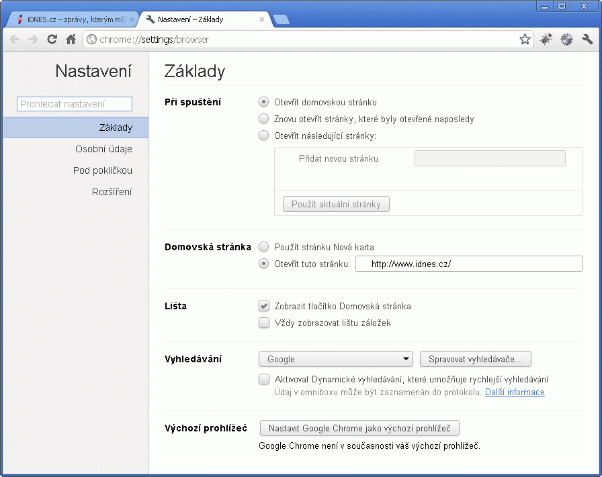Viewport: 602px width, 477px height.
Task: Open a new tab
Action: [x=282, y=19]
